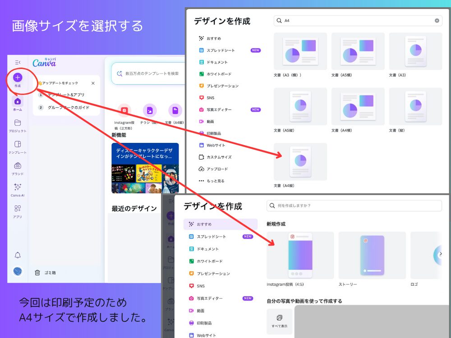
Task: Choose ストーリー thumbnail
Action: click(x=372, y=255)
